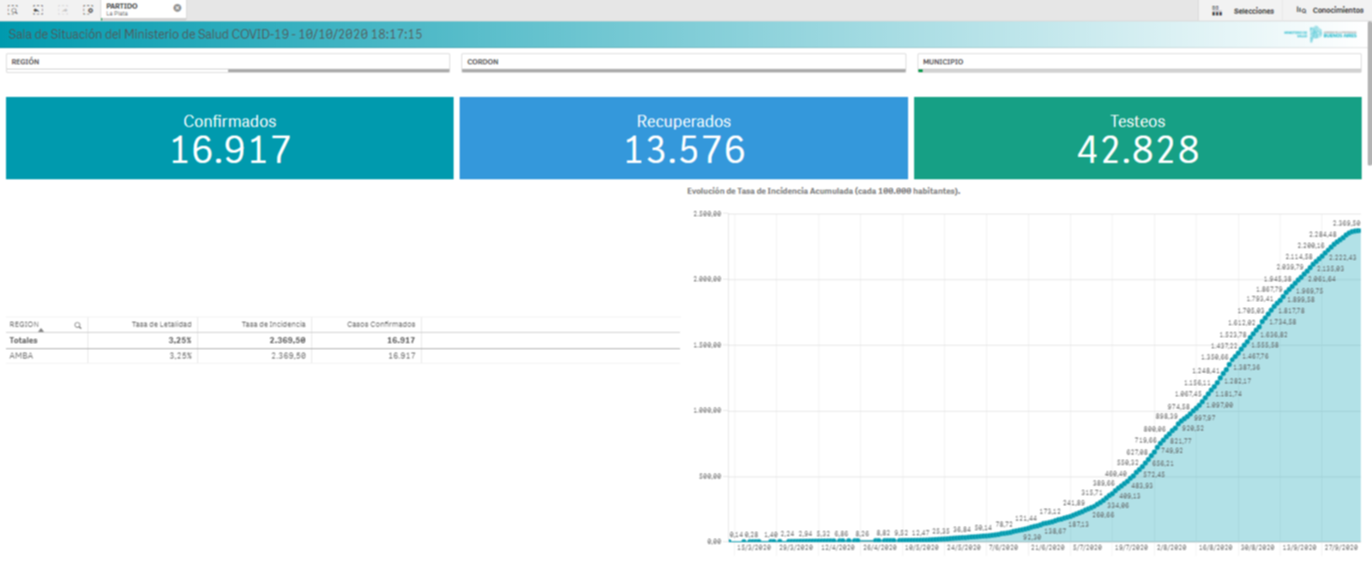Screen dimensions: 1372x561
Task: Open the MUNICIPIO filter pane
Action: point(1139,63)
